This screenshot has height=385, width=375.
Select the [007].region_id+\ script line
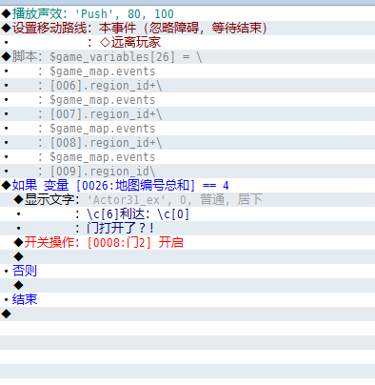pyautogui.click(x=187, y=113)
